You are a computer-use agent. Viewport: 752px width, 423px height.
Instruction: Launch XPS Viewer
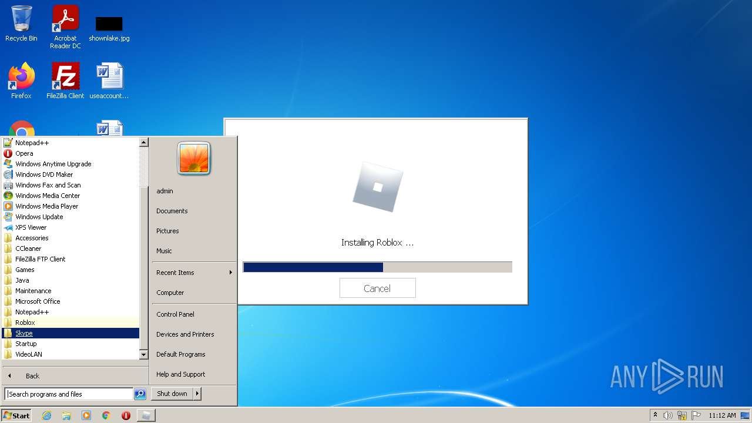(70, 227)
